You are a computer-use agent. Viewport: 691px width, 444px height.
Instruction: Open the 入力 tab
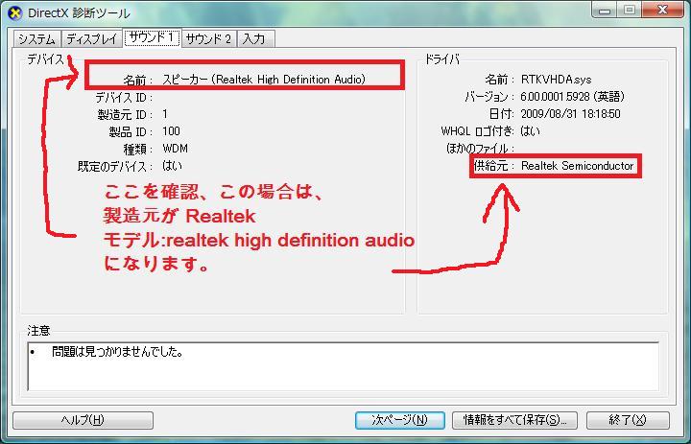click(x=255, y=39)
